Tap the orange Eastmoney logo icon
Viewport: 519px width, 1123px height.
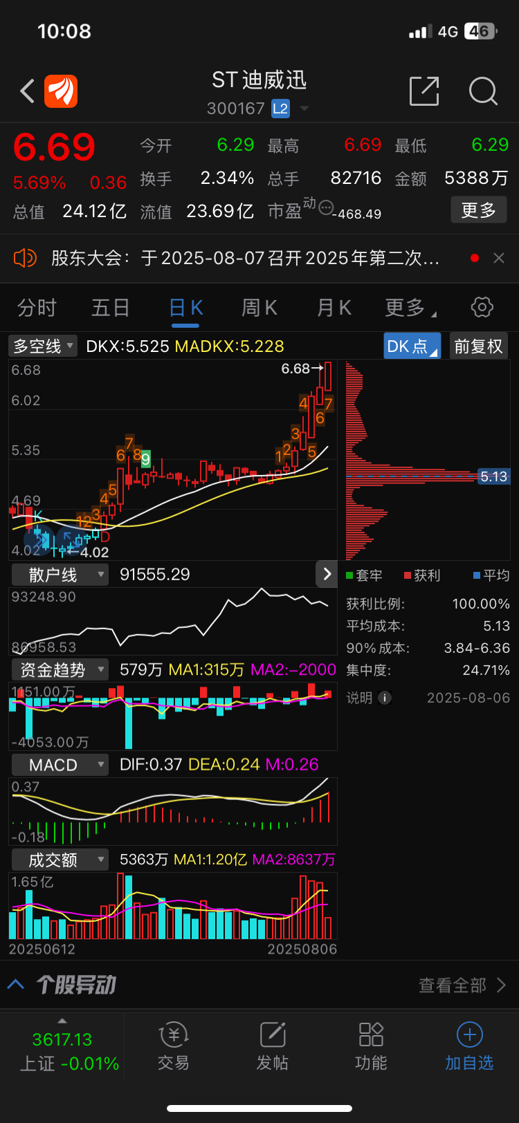[x=61, y=91]
